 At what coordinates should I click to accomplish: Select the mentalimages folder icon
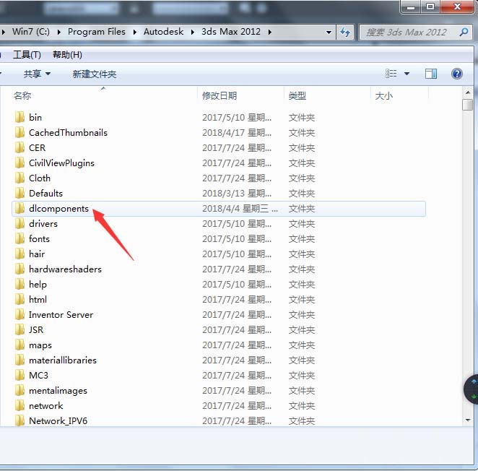click(x=19, y=391)
